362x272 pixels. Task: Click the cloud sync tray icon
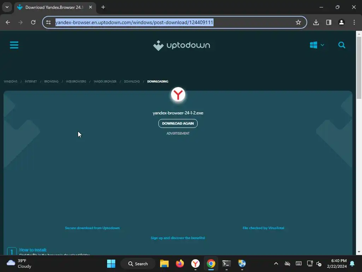click(287, 263)
